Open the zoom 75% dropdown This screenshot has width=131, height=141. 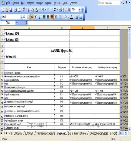pos(79,10)
